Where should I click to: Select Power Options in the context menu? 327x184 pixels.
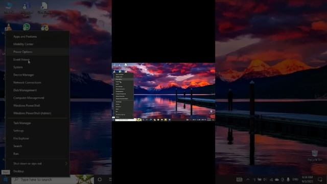pyautogui.click(x=37, y=52)
